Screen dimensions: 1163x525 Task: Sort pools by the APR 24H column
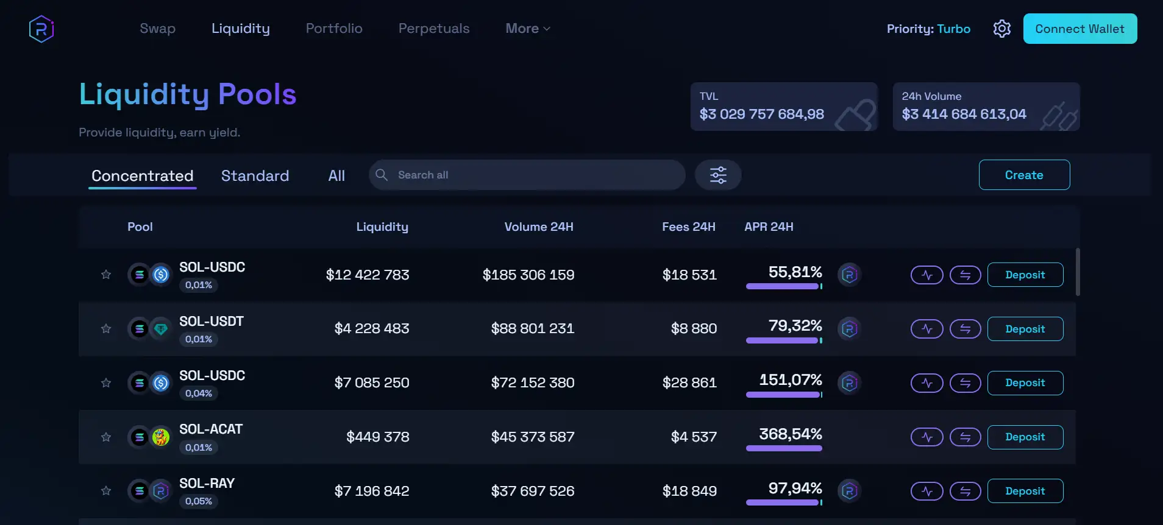[x=769, y=227]
